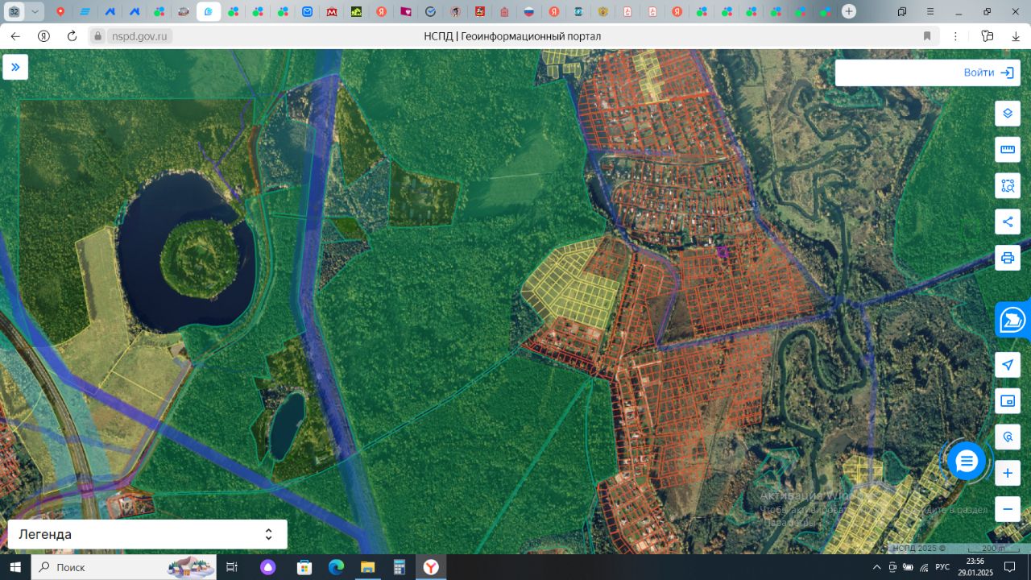Open the map layers panel

[1007, 114]
